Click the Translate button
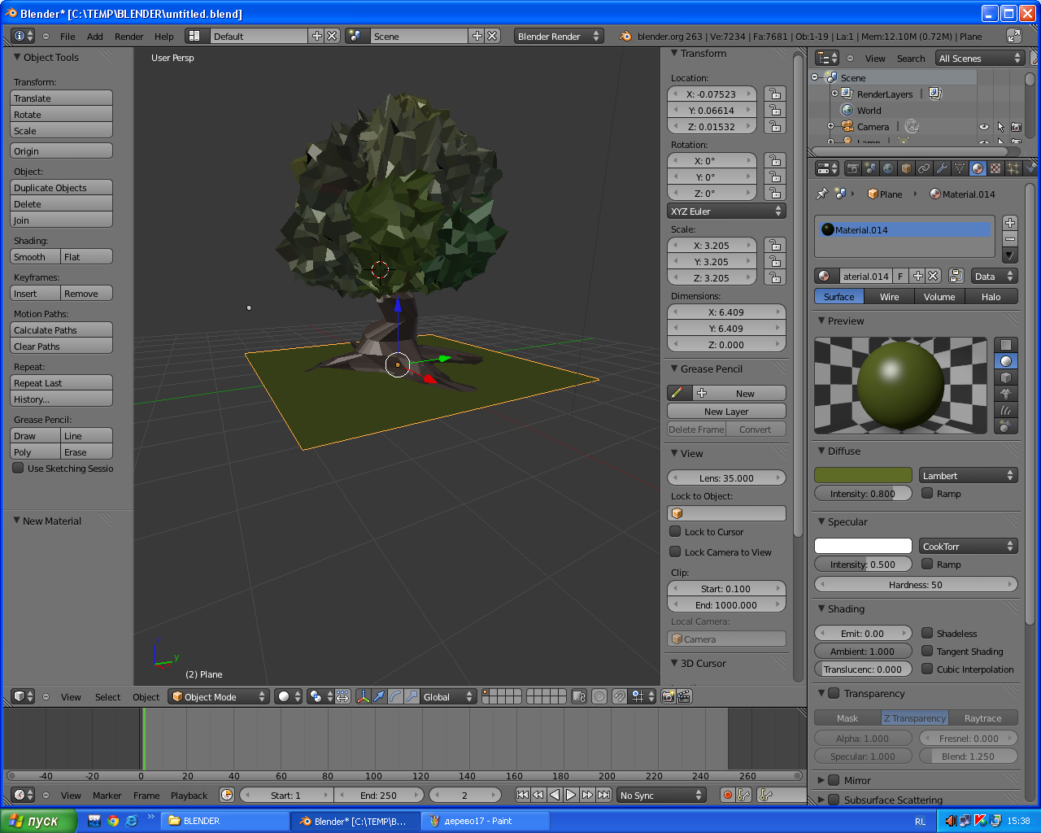 pos(61,98)
